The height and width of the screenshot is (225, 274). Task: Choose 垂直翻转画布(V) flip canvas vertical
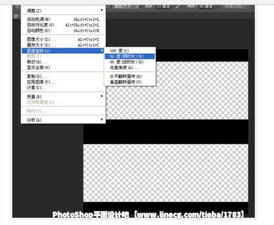(130, 82)
